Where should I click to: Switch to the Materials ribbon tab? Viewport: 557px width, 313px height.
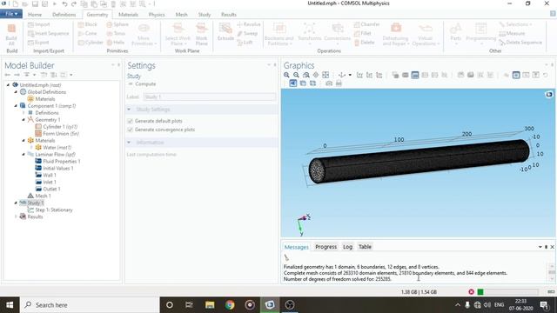click(128, 15)
